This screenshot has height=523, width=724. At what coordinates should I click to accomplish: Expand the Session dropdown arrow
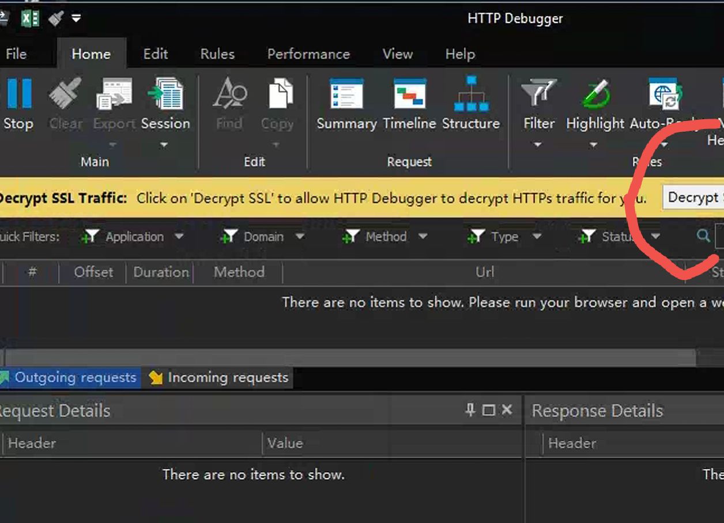tap(164, 145)
